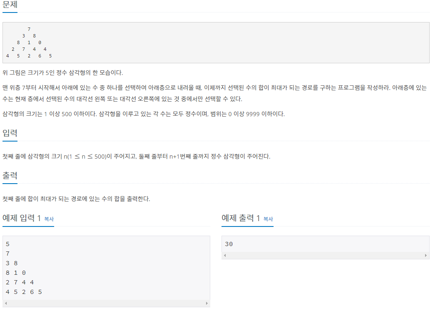
Task: Click the '4 5 2 6 5' line in example input
Action: point(24,292)
